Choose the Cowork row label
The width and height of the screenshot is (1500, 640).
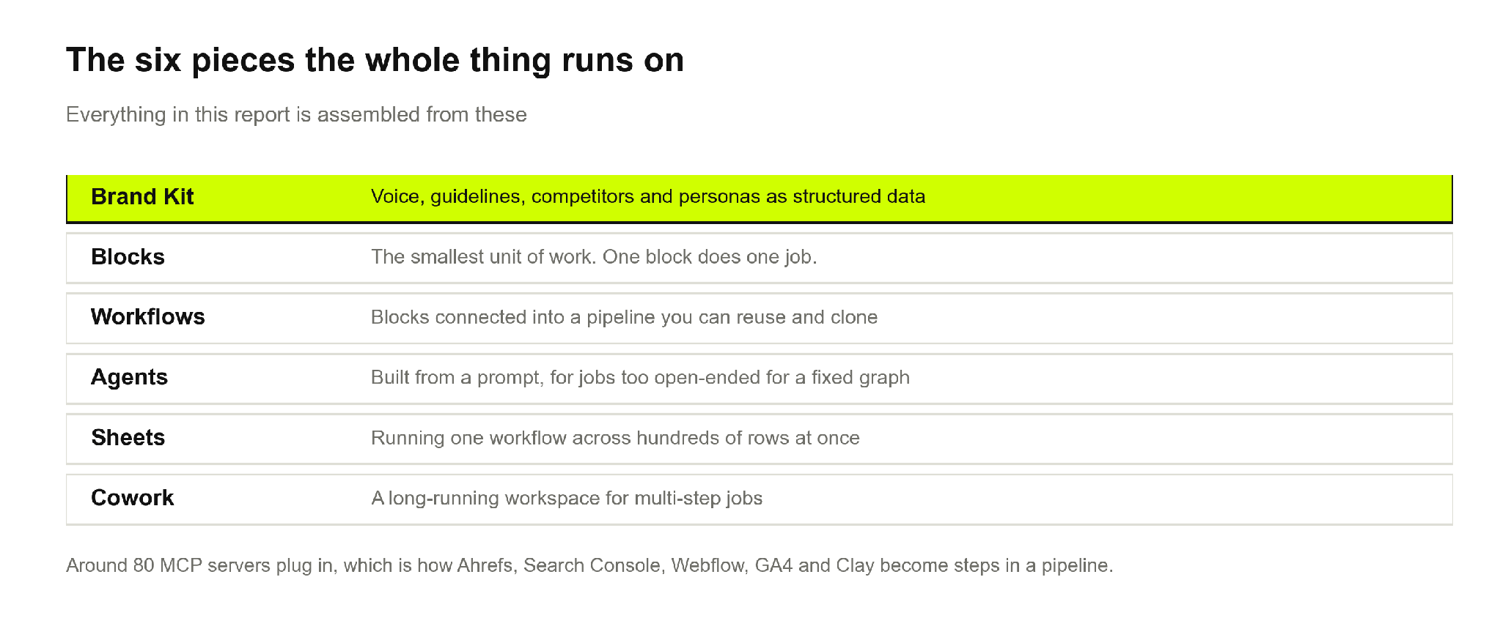(x=132, y=498)
